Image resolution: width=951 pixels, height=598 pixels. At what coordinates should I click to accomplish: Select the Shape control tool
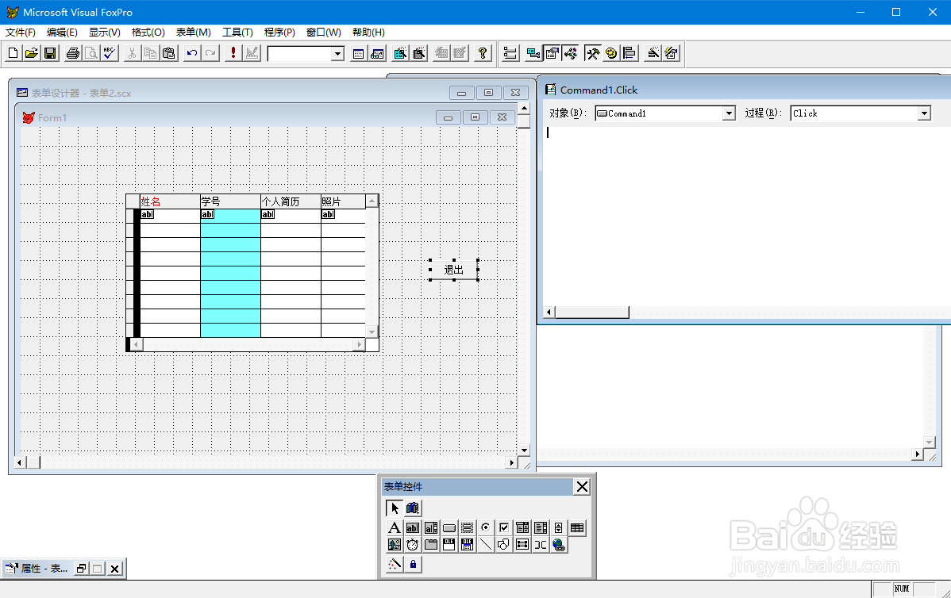[x=503, y=545]
